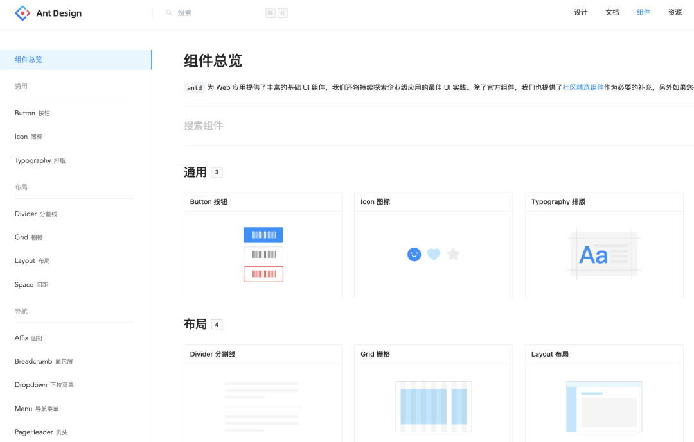Click the Typography Aa illustration
This screenshot has height=442, width=694.
coord(604,254)
